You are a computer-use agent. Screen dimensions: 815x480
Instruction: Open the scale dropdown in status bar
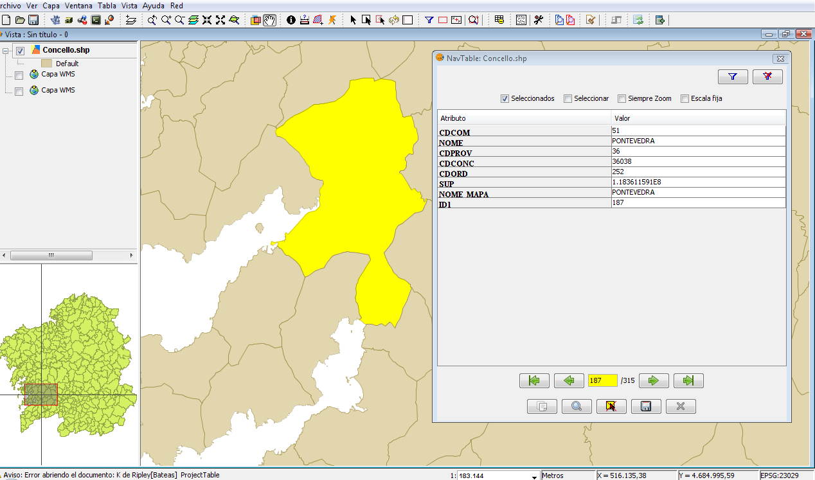(x=535, y=476)
